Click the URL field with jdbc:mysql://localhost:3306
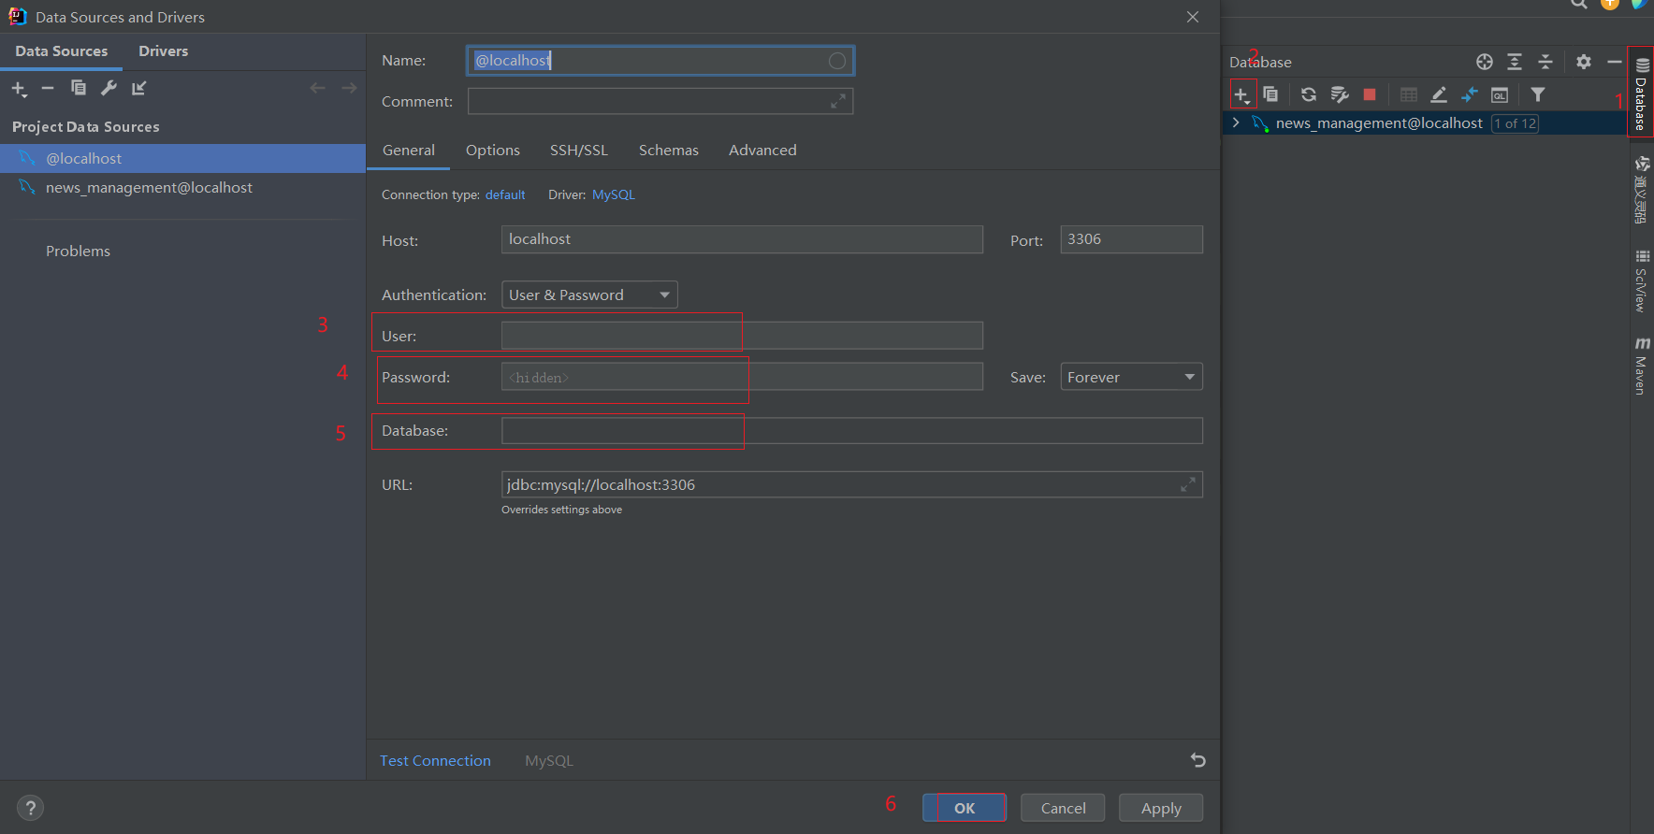Image resolution: width=1654 pixels, height=834 pixels. click(x=852, y=484)
